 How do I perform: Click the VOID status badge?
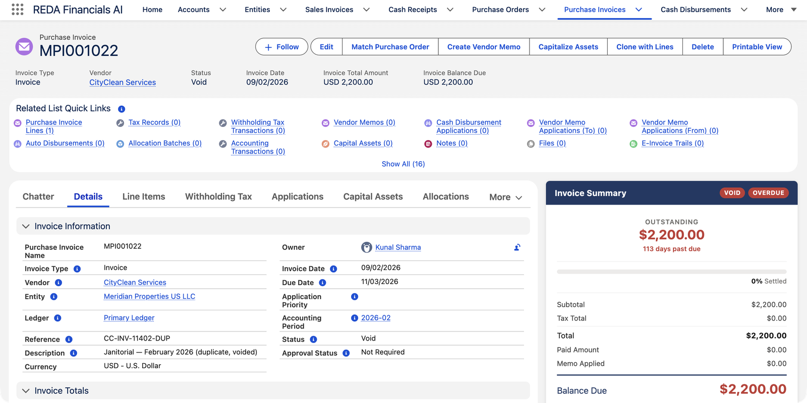click(732, 193)
